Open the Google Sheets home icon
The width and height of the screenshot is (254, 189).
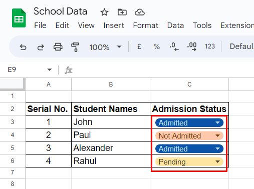pos(19,18)
